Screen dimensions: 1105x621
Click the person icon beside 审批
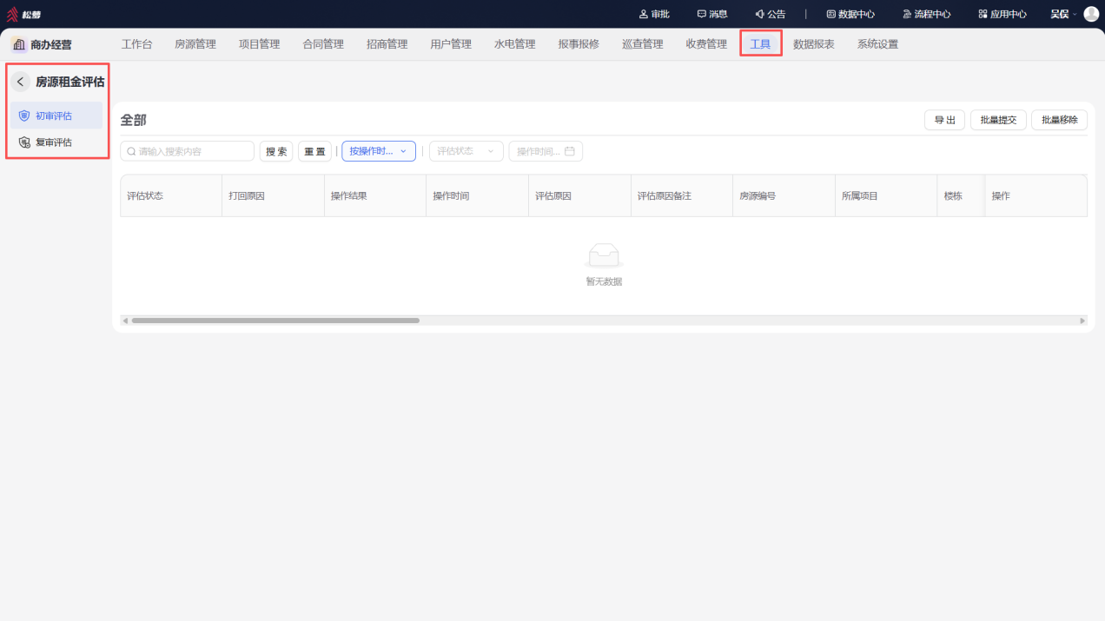click(644, 14)
